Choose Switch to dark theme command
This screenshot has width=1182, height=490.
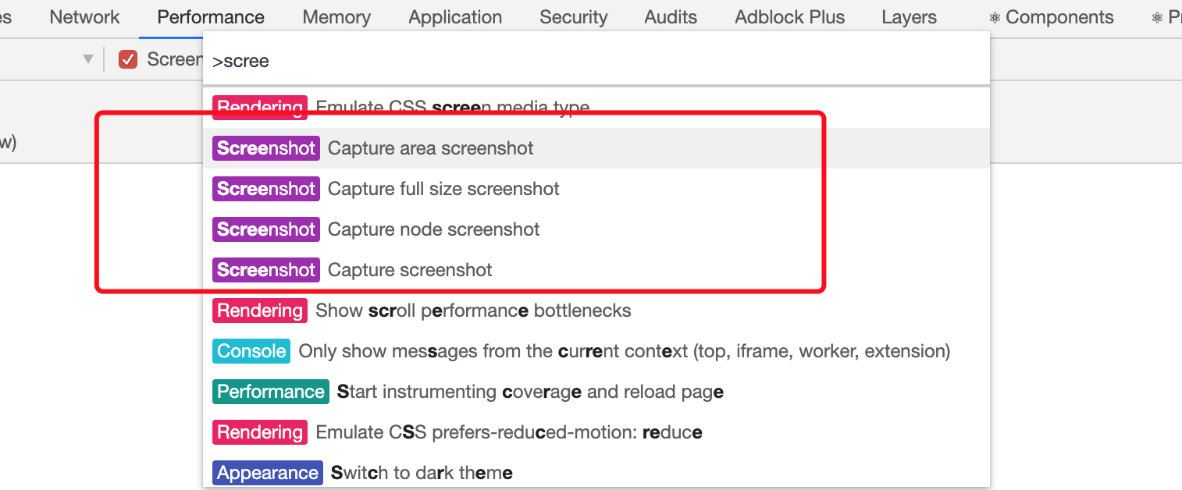596,472
